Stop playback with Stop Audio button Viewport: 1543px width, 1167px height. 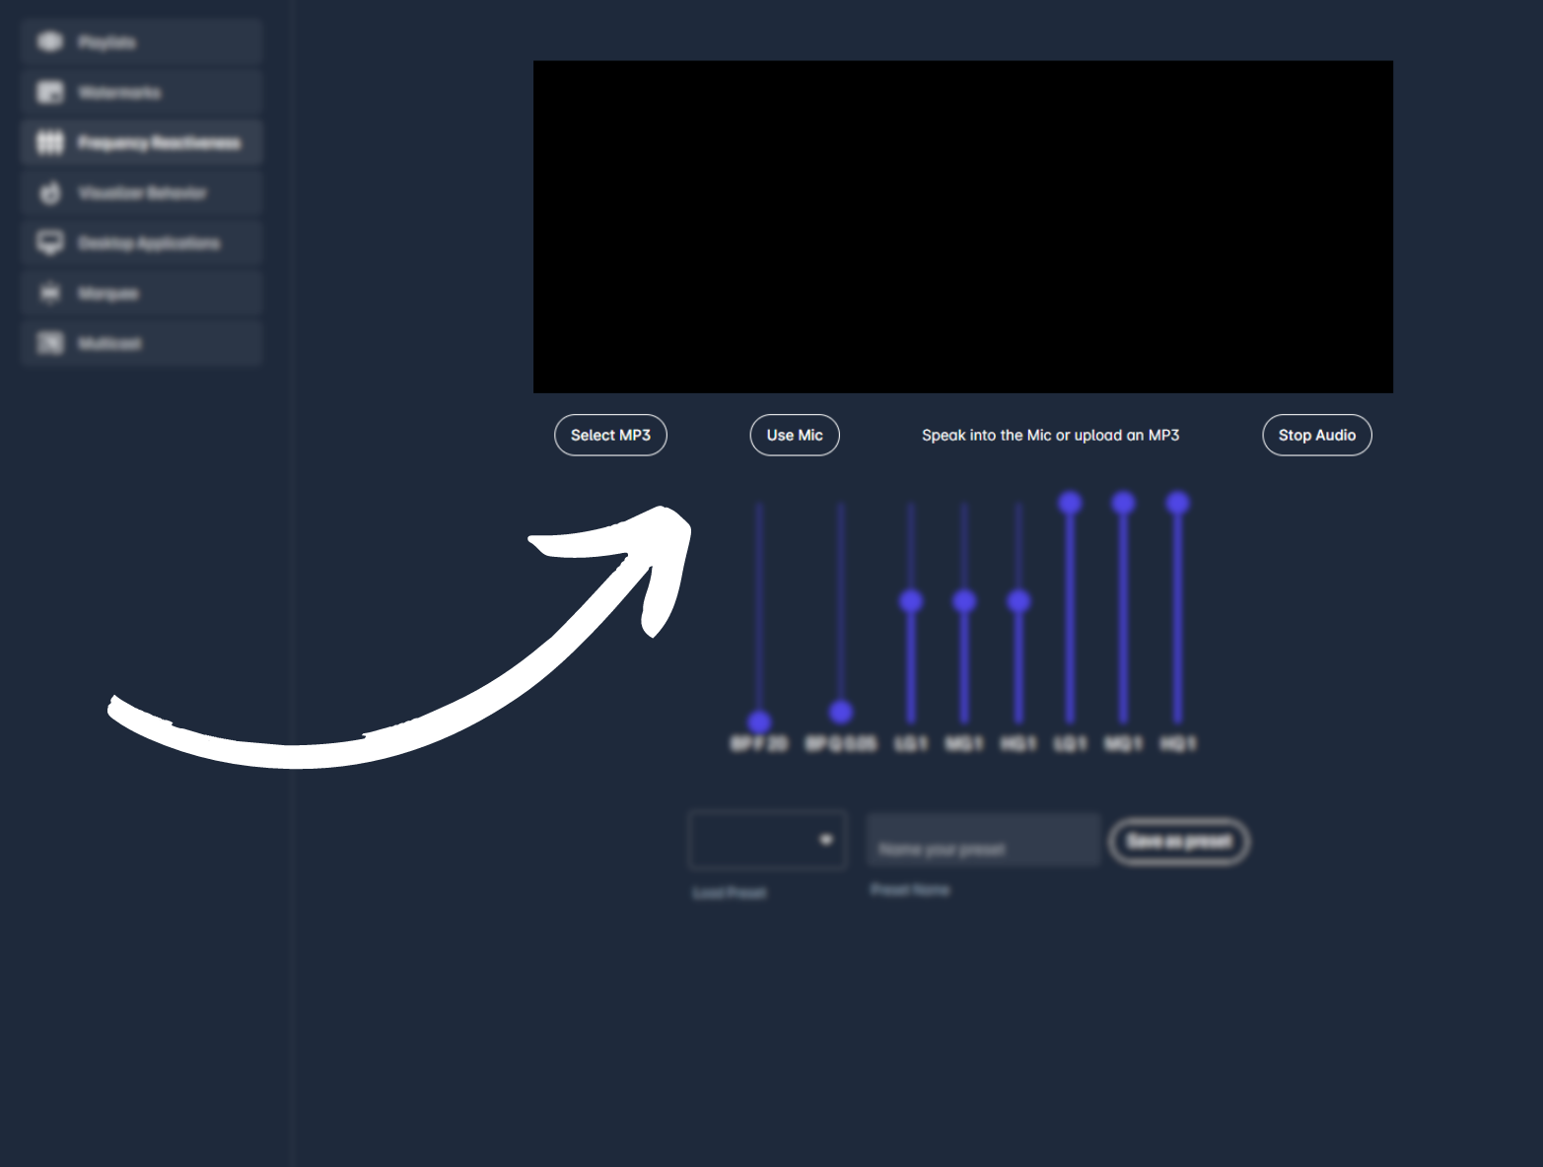[x=1316, y=436]
